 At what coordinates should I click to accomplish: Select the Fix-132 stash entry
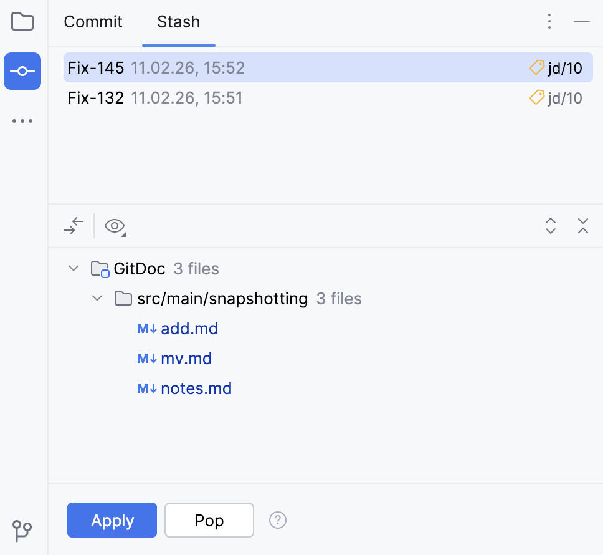(96, 98)
